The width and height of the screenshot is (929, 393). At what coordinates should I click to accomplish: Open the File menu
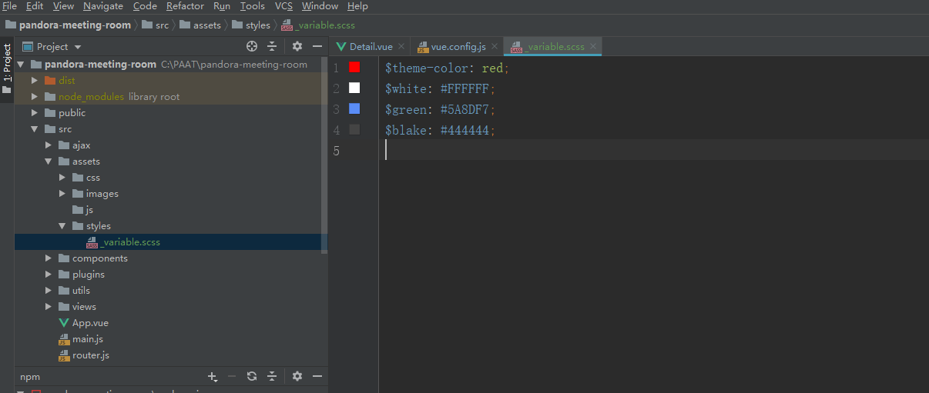tap(10, 6)
